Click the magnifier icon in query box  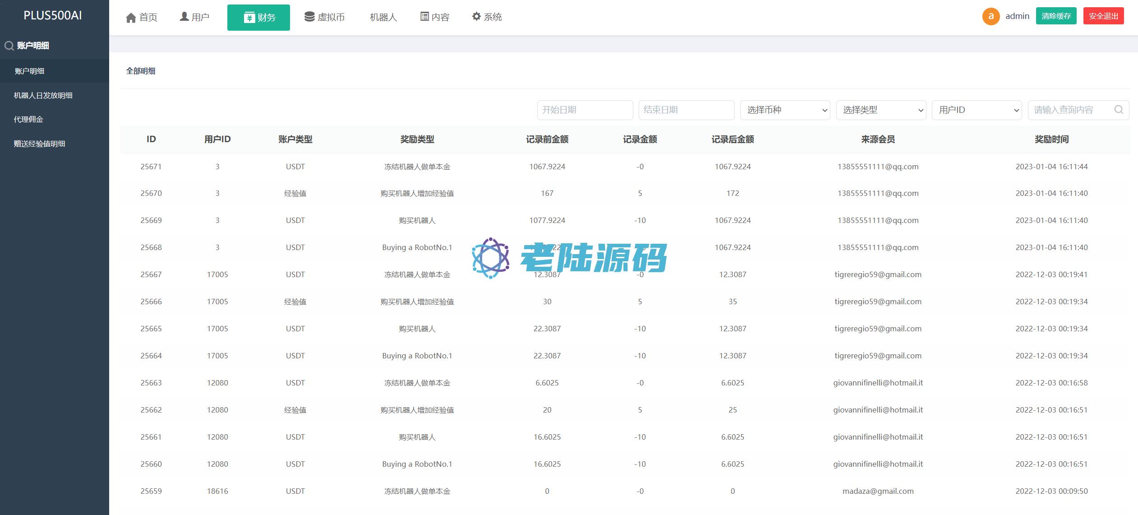coord(1119,110)
